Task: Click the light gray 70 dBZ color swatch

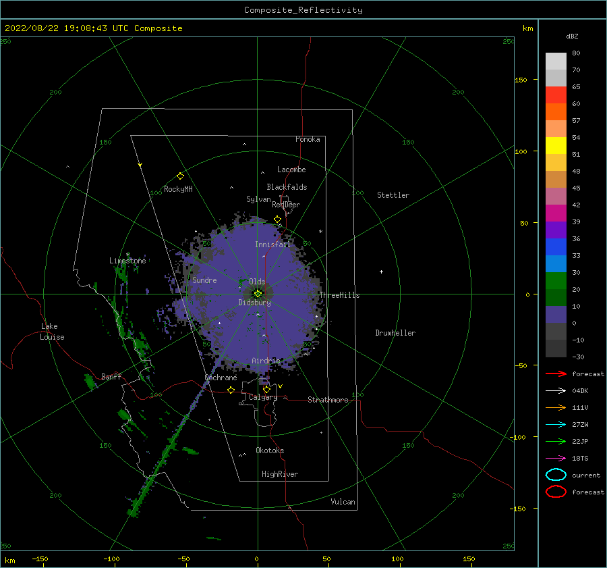Action: [x=556, y=61]
